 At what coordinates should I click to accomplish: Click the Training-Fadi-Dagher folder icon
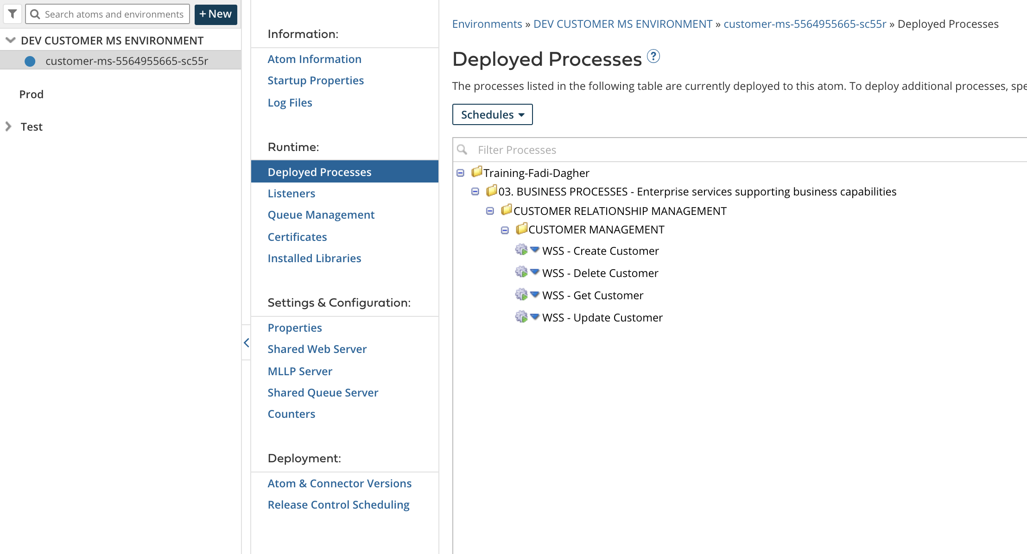476,172
